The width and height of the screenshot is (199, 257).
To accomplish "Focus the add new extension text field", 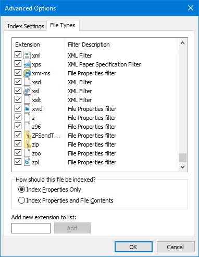I will (31, 228).
